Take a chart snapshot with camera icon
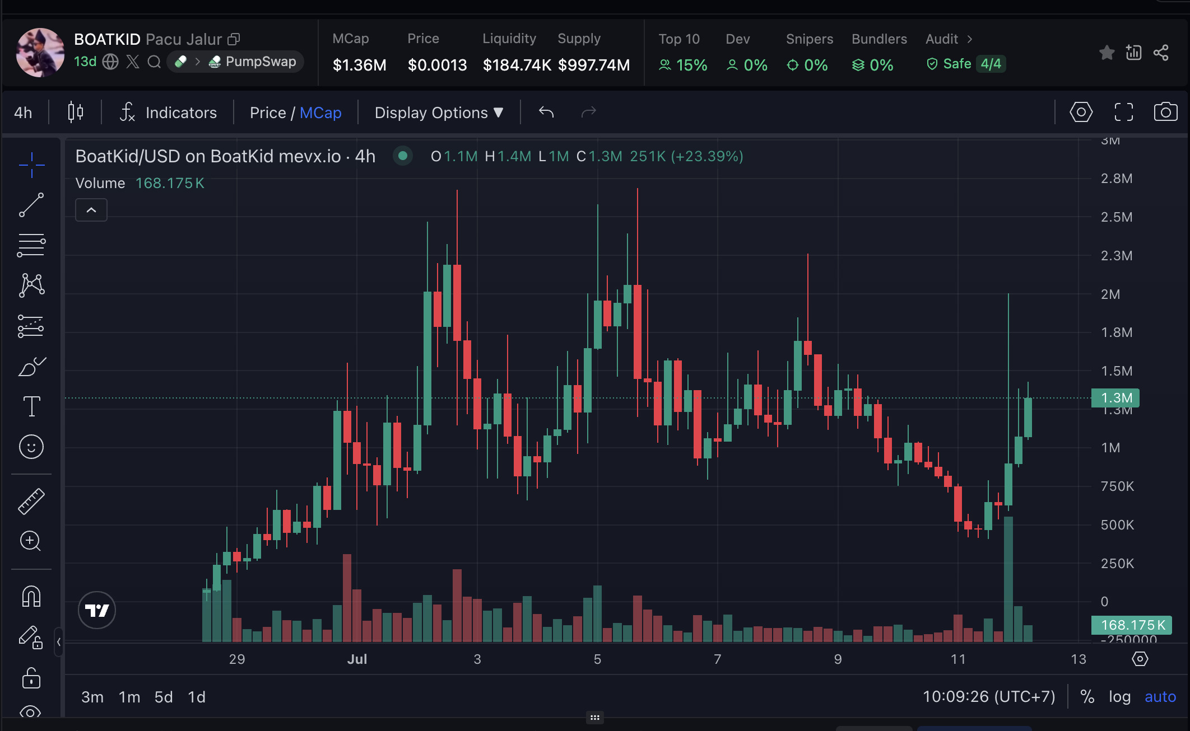1190x731 pixels. (x=1166, y=112)
